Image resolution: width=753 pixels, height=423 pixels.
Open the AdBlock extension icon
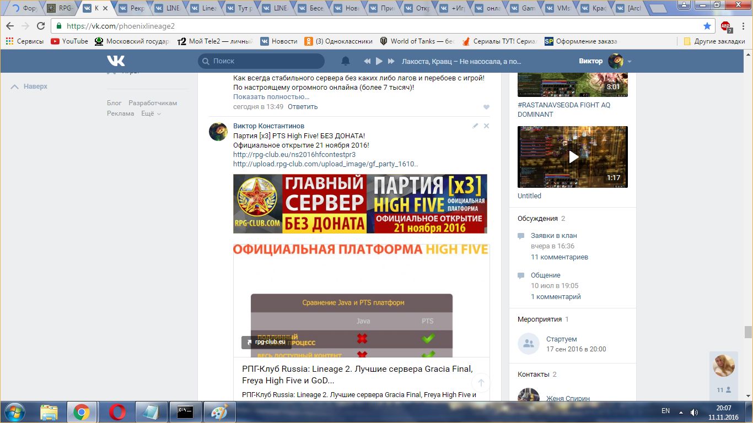[726, 26]
